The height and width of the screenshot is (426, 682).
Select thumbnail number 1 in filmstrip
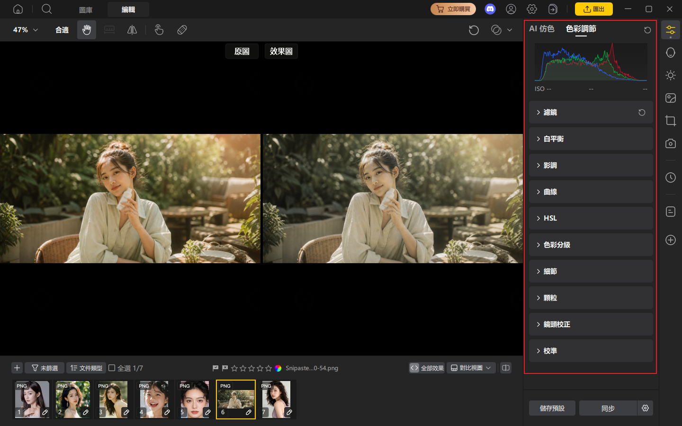pyautogui.click(x=32, y=399)
